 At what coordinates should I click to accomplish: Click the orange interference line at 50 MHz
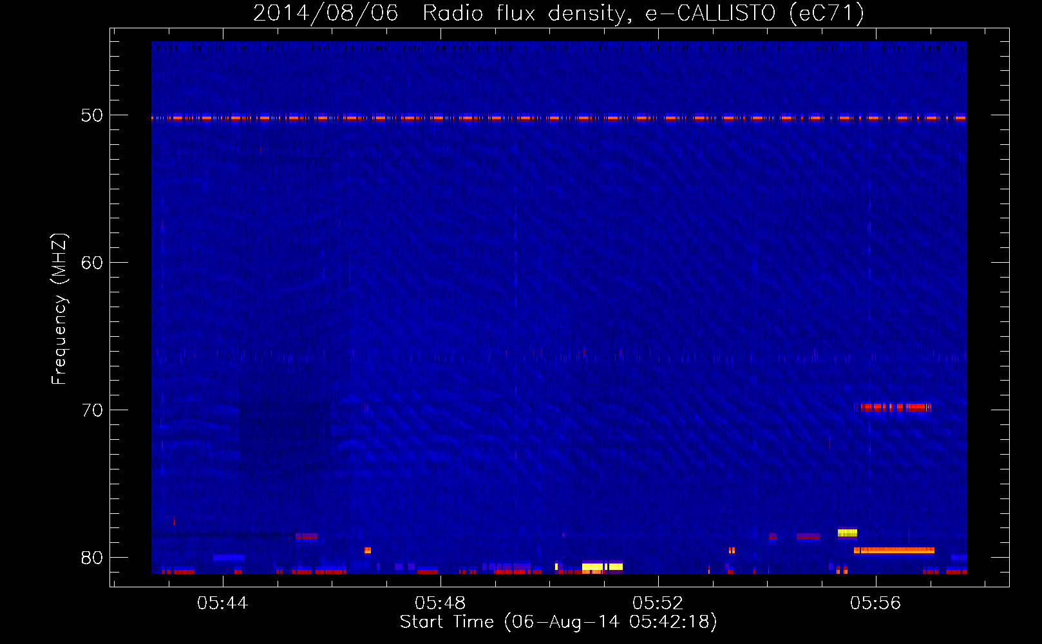559,118
